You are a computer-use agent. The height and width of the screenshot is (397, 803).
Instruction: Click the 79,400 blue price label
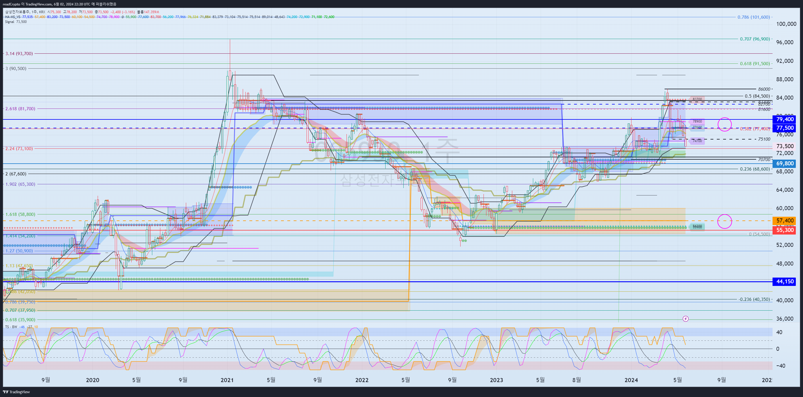[784, 119]
